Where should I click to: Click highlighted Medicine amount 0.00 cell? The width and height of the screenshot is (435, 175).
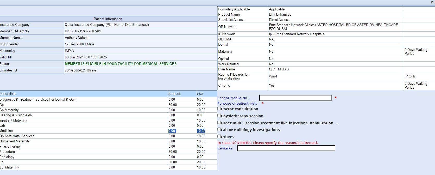click(172, 131)
